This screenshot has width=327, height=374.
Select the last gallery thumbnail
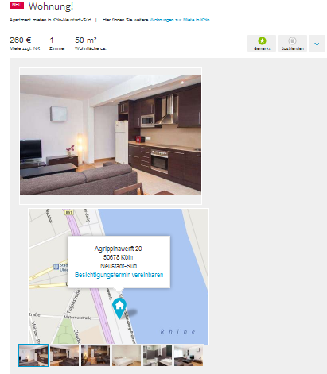[x=189, y=355]
